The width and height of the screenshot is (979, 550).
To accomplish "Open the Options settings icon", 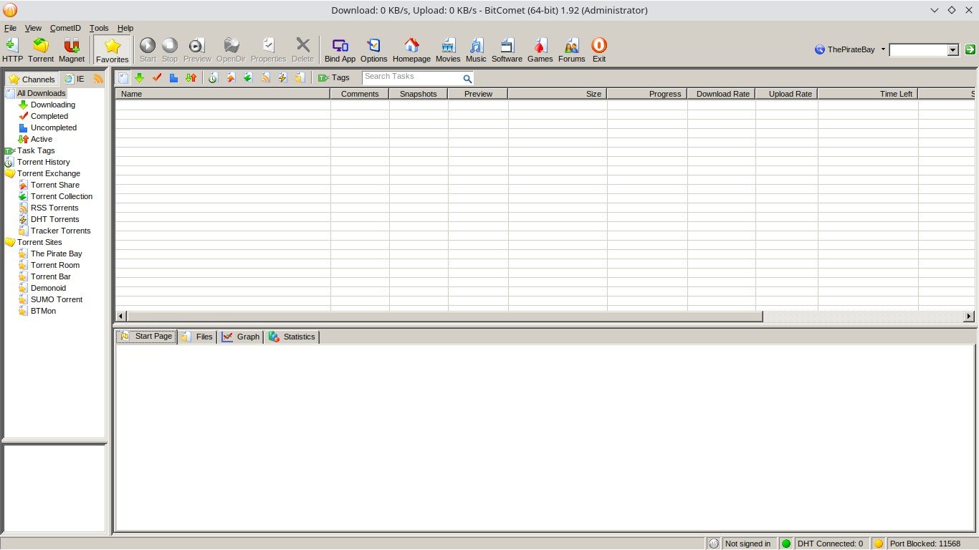I will click(373, 49).
